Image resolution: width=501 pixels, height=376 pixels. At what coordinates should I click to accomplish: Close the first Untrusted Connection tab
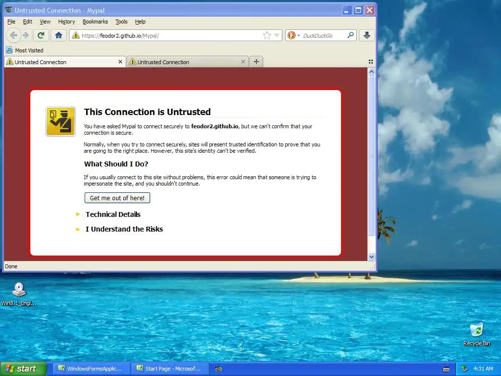point(120,62)
